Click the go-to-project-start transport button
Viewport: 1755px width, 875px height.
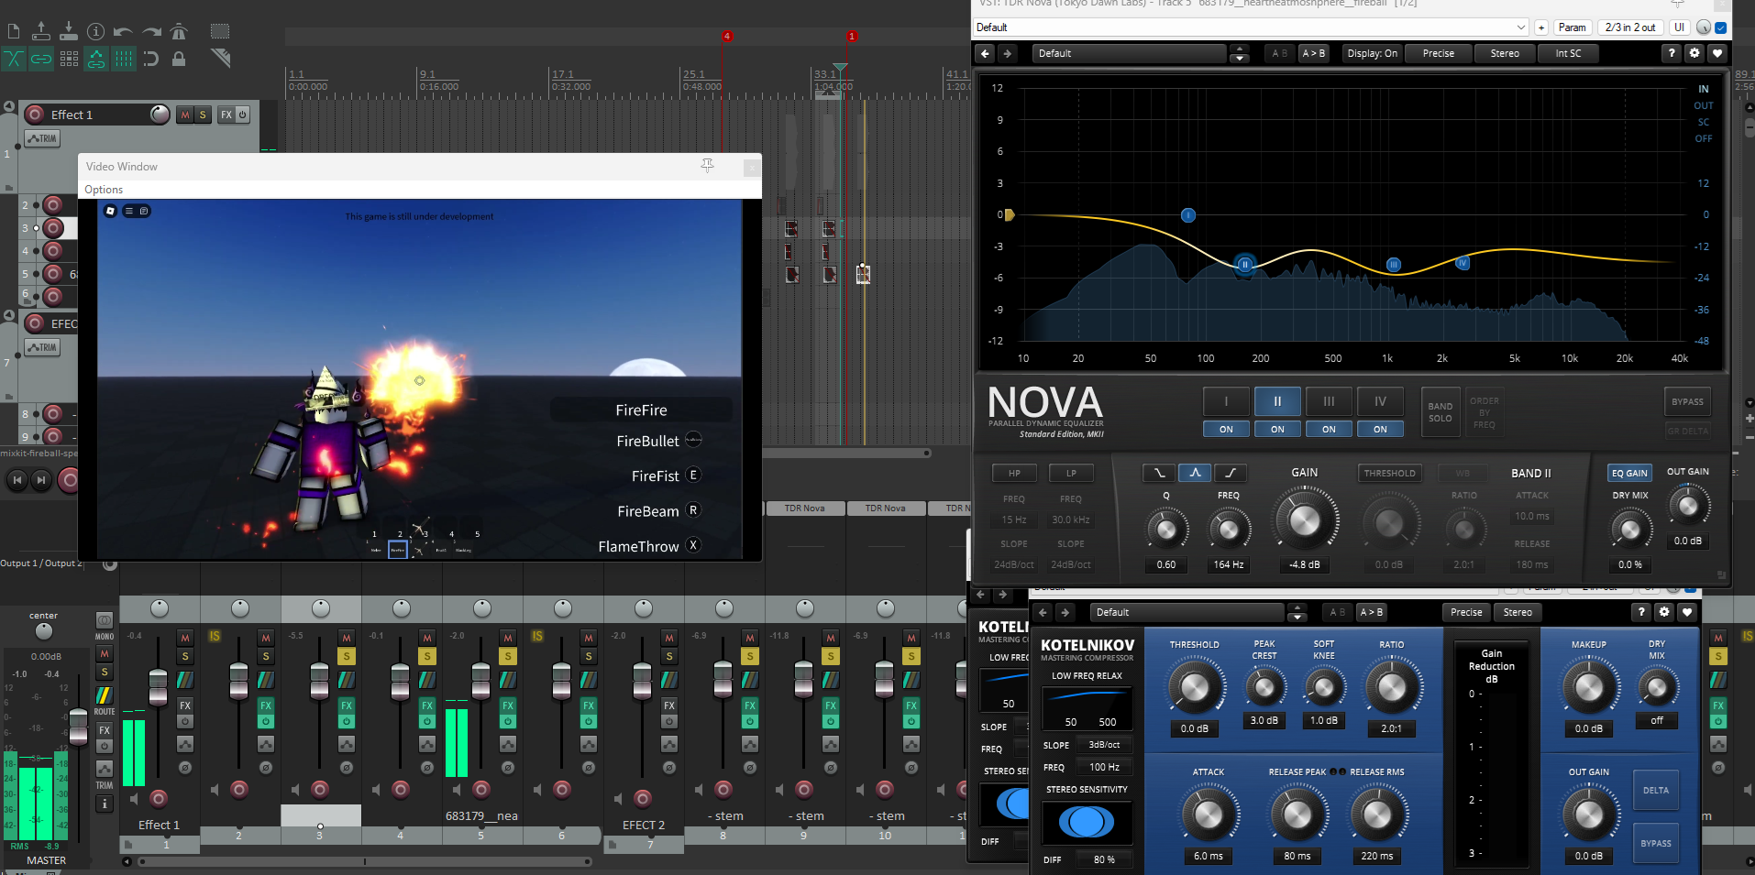pos(17,479)
